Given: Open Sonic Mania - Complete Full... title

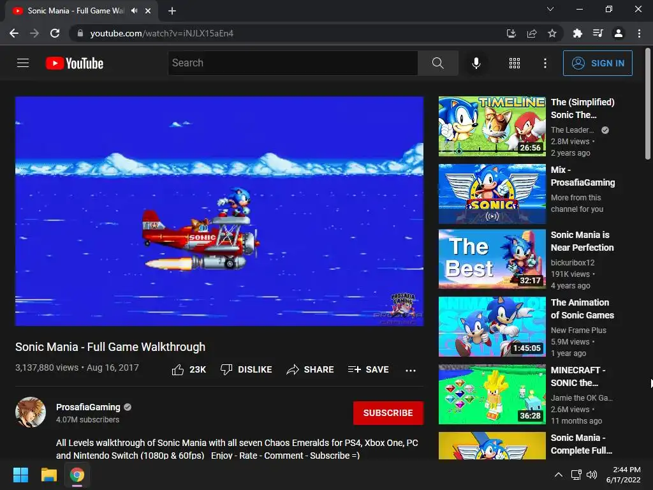Looking at the screenshot, I should pos(582,444).
